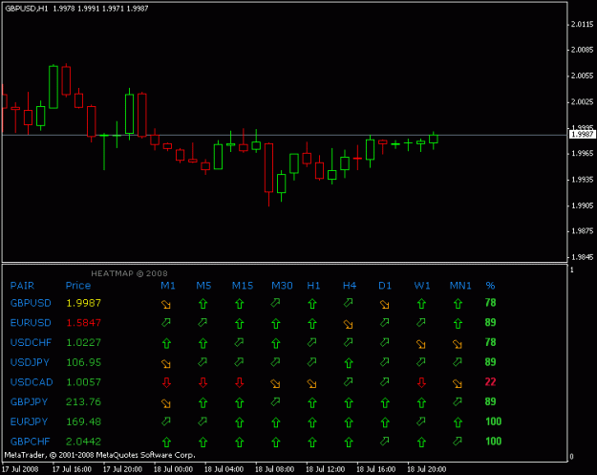
Task: Click the USDCHF W1 orange down-right arrow
Action: pyautogui.click(x=420, y=344)
